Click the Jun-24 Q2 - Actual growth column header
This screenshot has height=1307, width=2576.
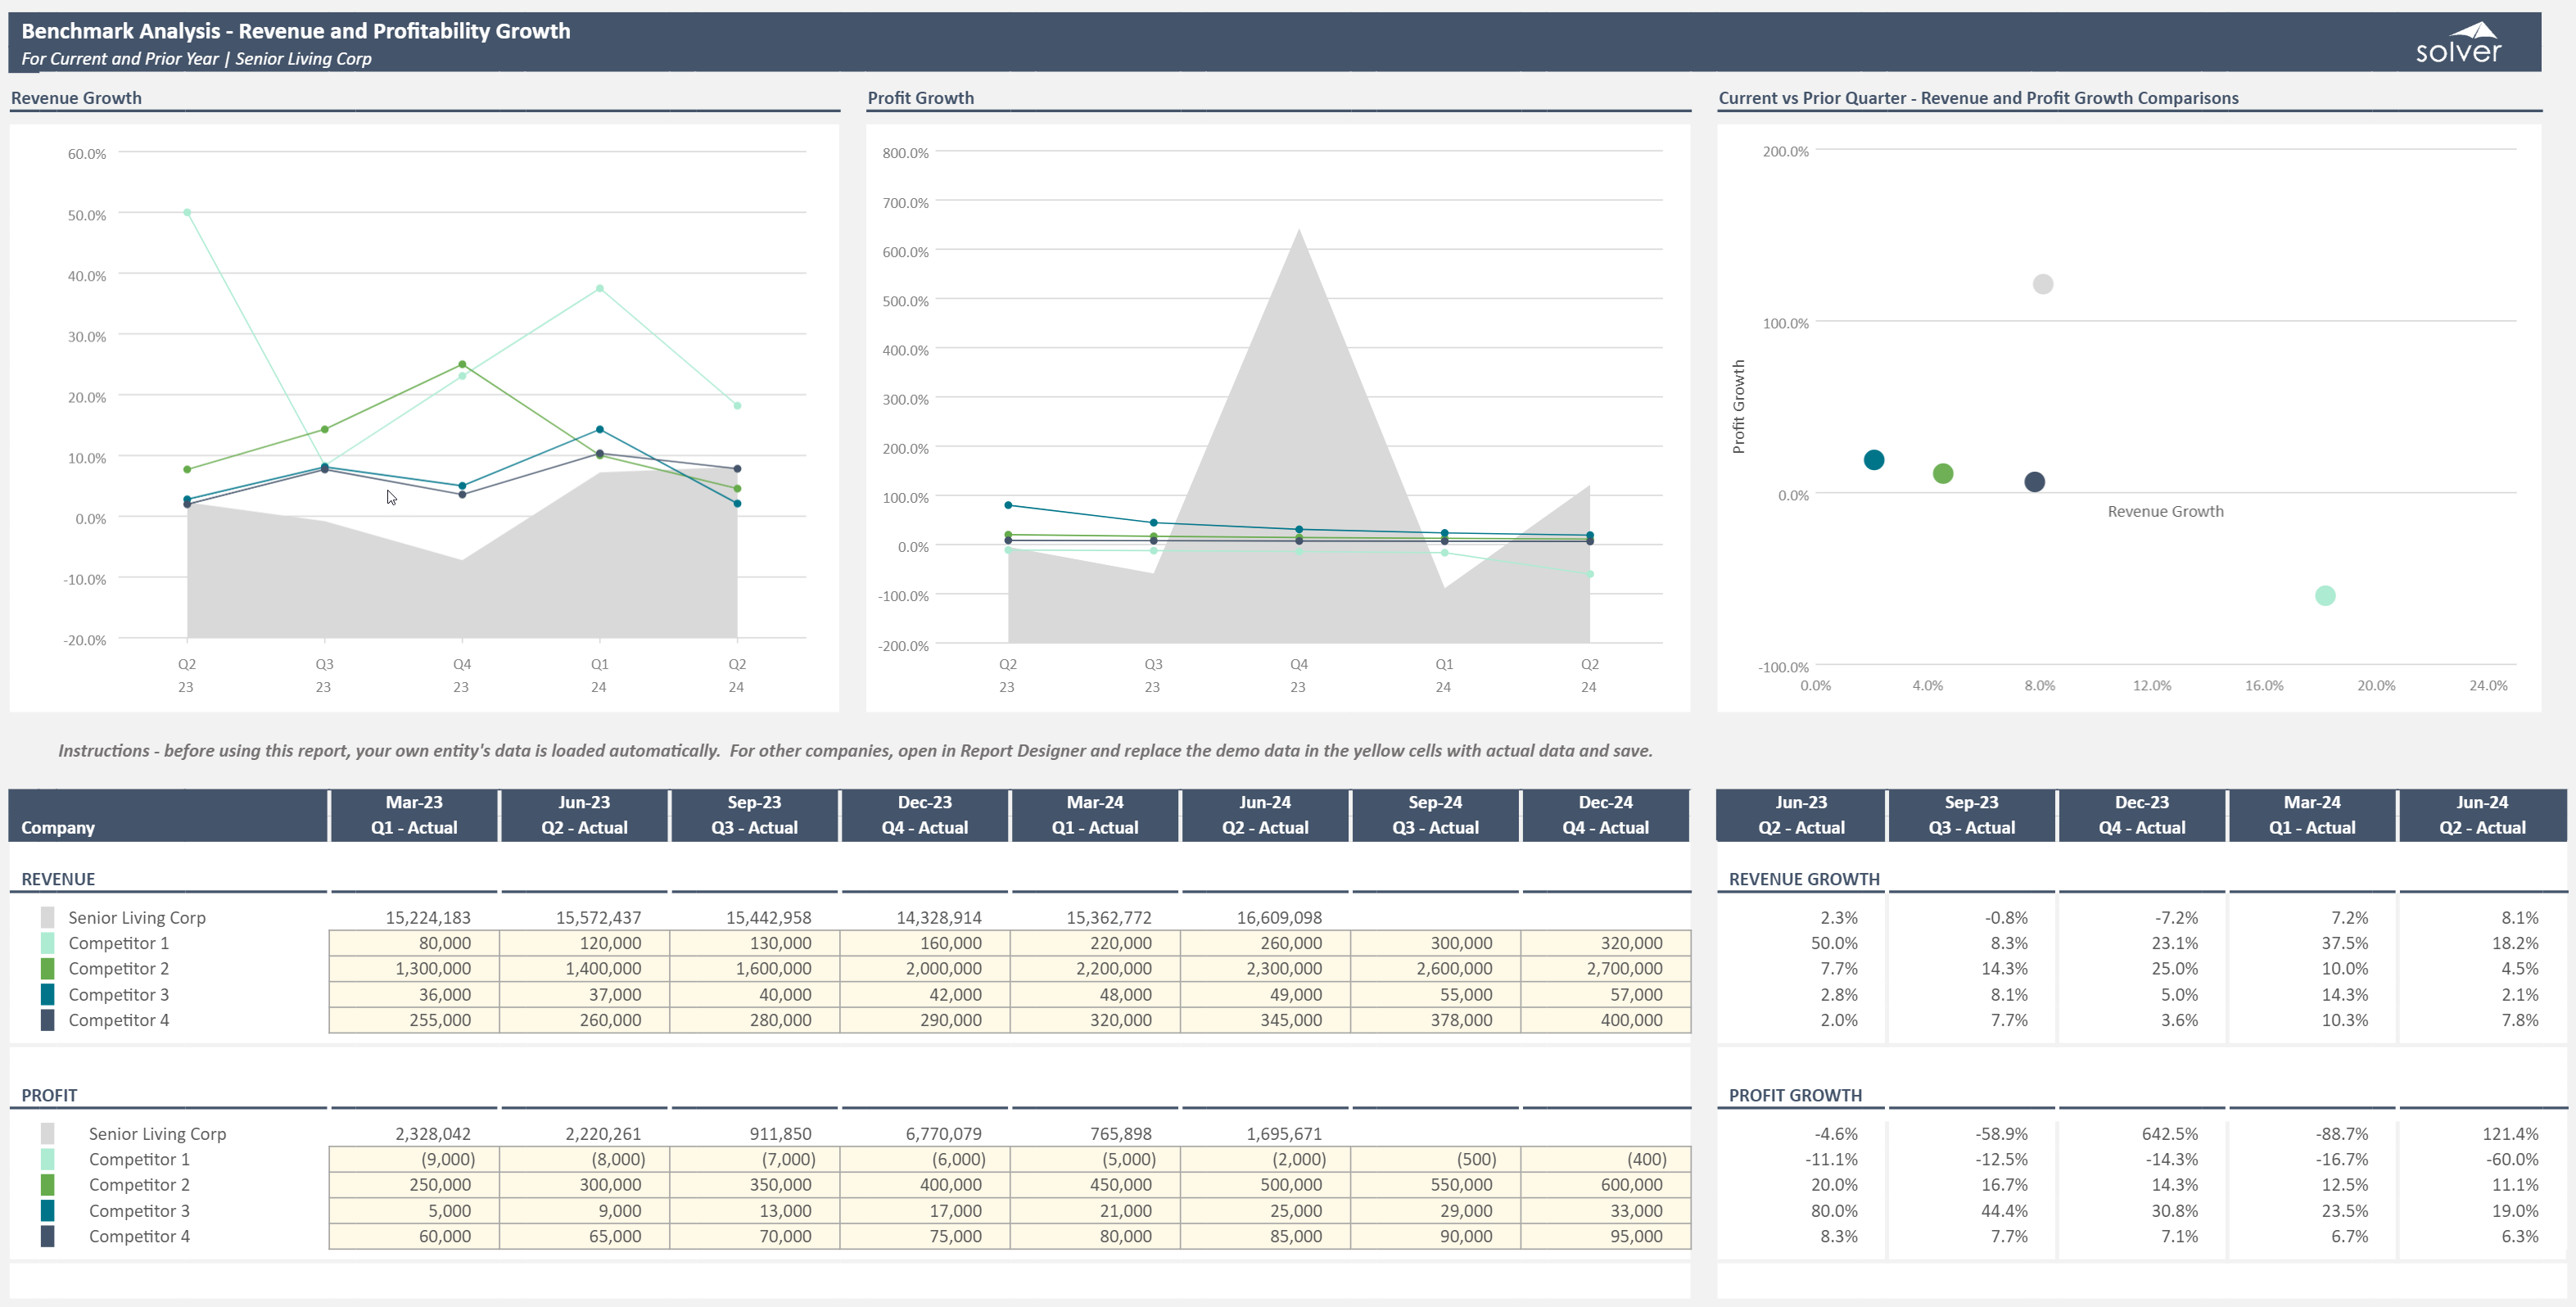(2482, 815)
